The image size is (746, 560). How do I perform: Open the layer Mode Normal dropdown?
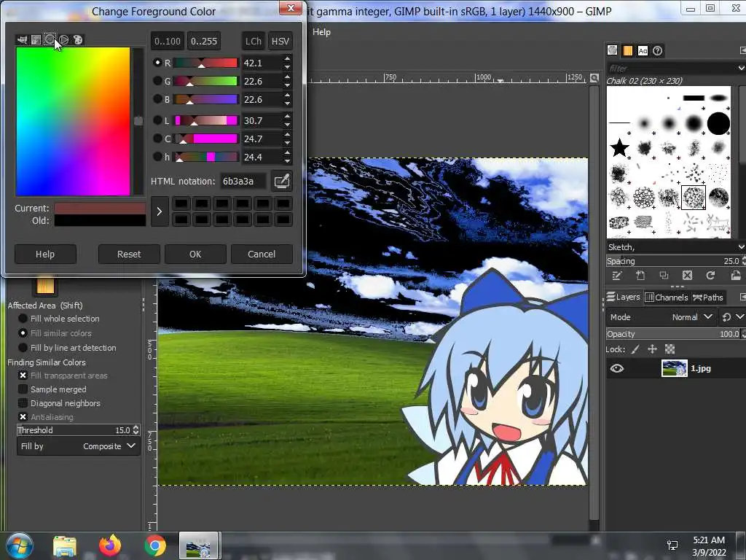(661, 317)
